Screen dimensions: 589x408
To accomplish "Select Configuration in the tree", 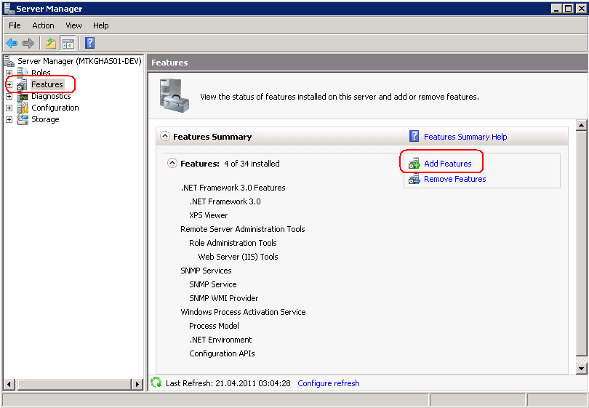I will click(x=55, y=108).
